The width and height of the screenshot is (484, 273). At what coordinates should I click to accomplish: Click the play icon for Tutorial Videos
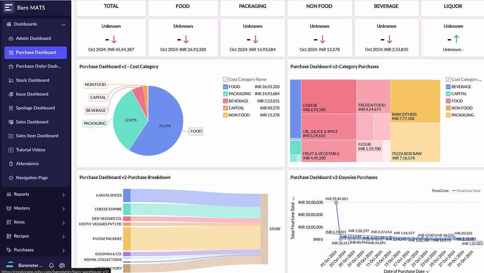tap(11, 150)
